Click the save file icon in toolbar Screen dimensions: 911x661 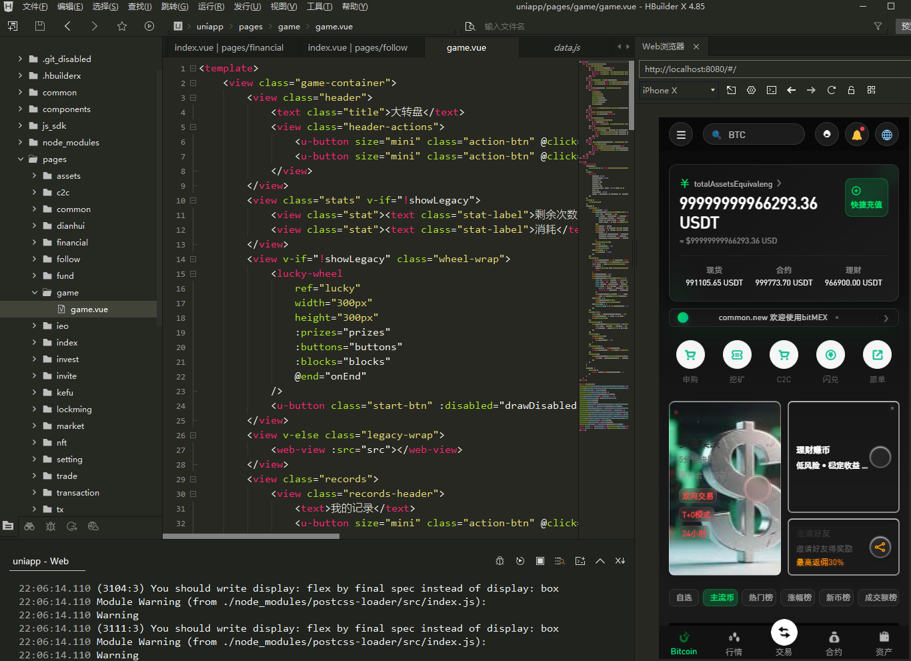click(40, 26)
